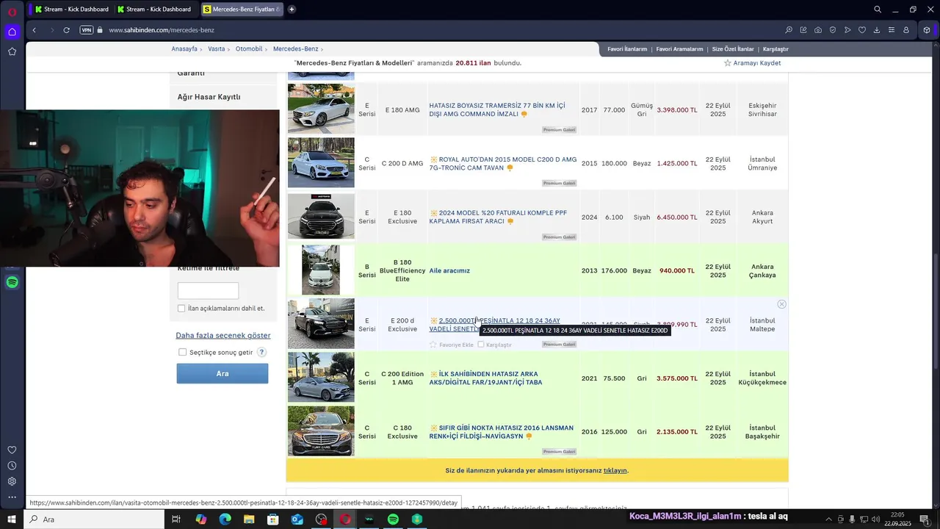940x529 pixels.
Task: Open sidebar three-dots more options
Action: pos(12,497)
